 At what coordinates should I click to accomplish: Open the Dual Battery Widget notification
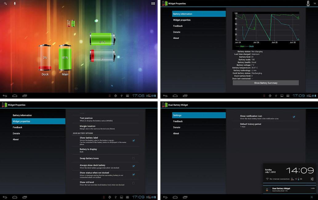point(289,190)
